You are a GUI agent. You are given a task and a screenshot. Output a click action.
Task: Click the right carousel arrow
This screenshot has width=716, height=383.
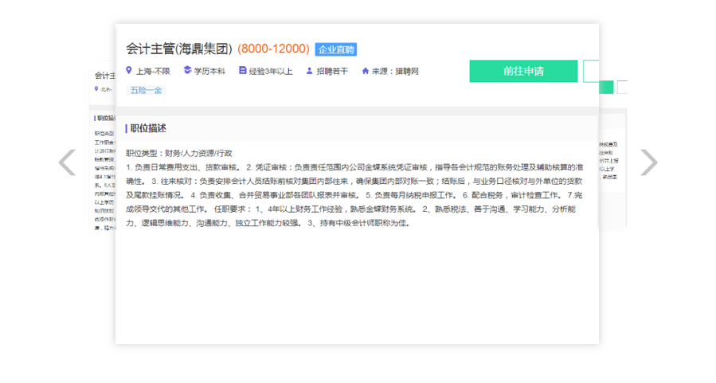[649, 162]
